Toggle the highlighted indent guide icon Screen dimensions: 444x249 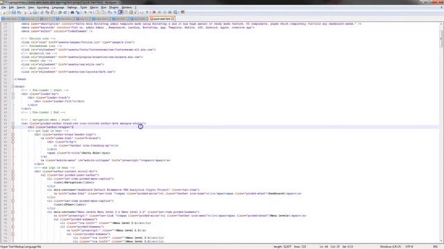(x=120, y=12)
